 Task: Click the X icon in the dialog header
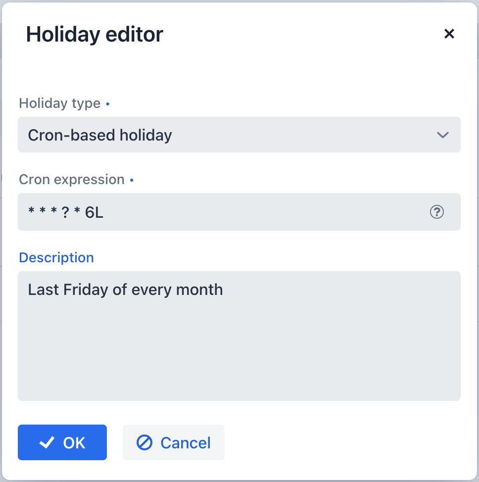click(449, 34)
